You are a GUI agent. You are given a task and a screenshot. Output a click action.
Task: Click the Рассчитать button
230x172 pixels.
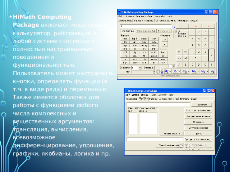[202, 105]
